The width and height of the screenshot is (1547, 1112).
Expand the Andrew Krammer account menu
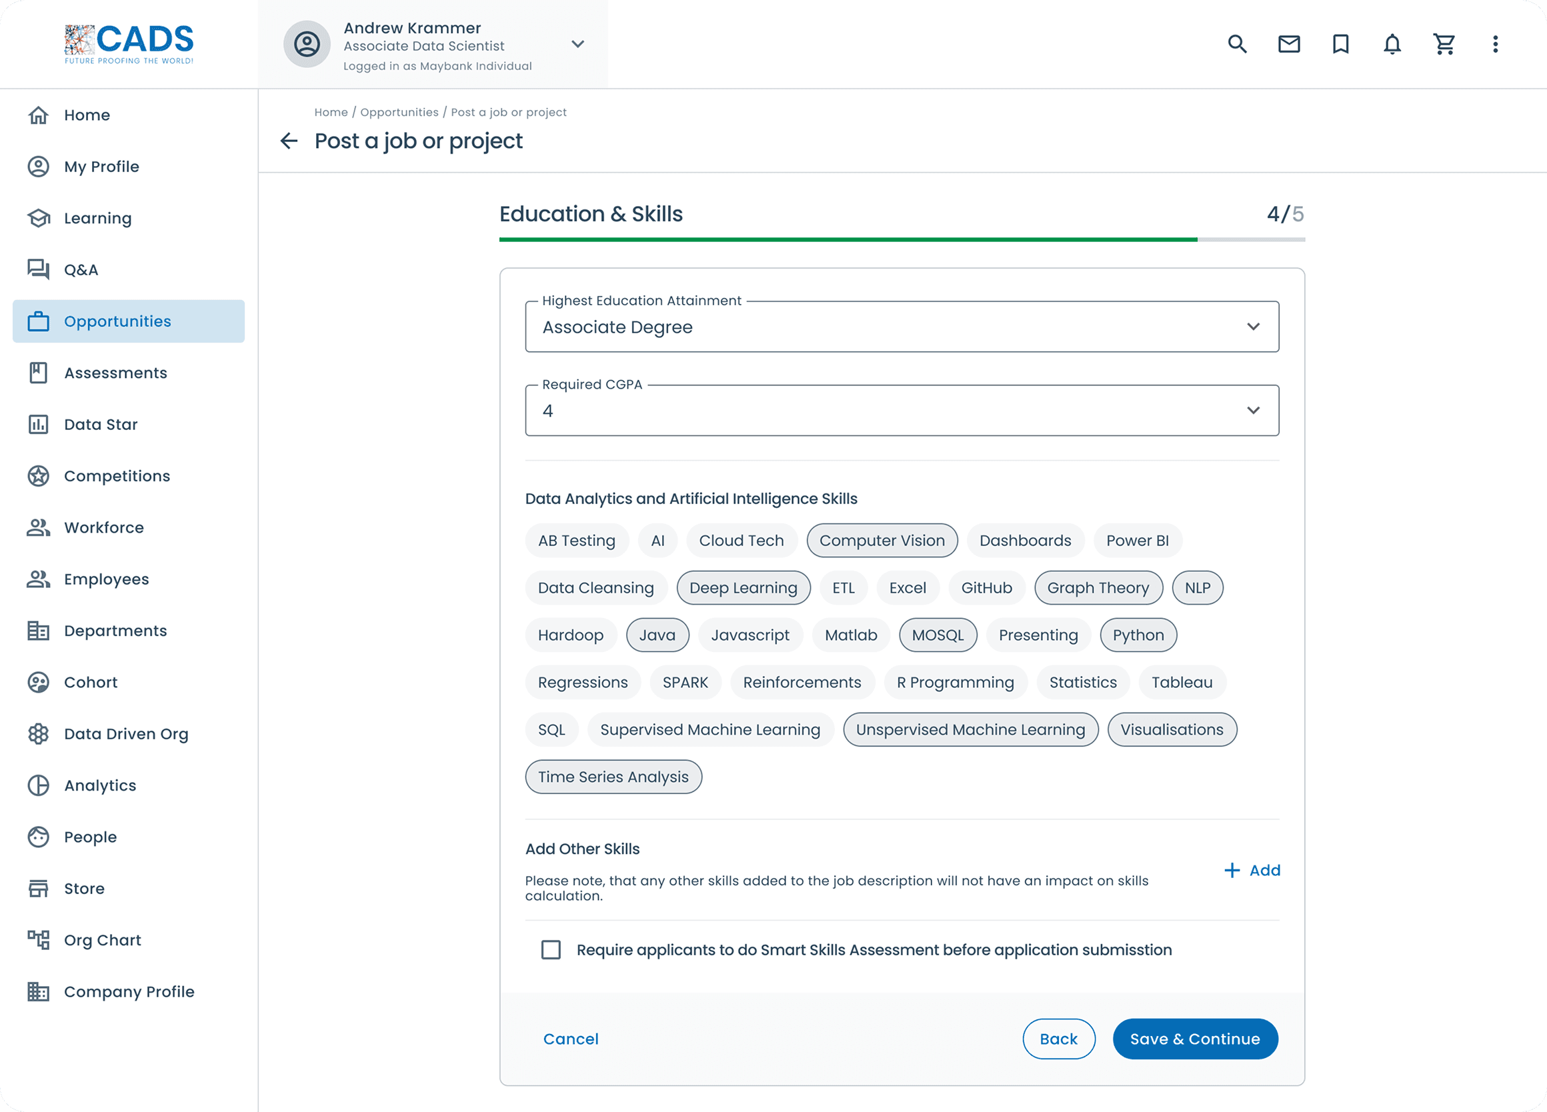click(x=577, y=44)
